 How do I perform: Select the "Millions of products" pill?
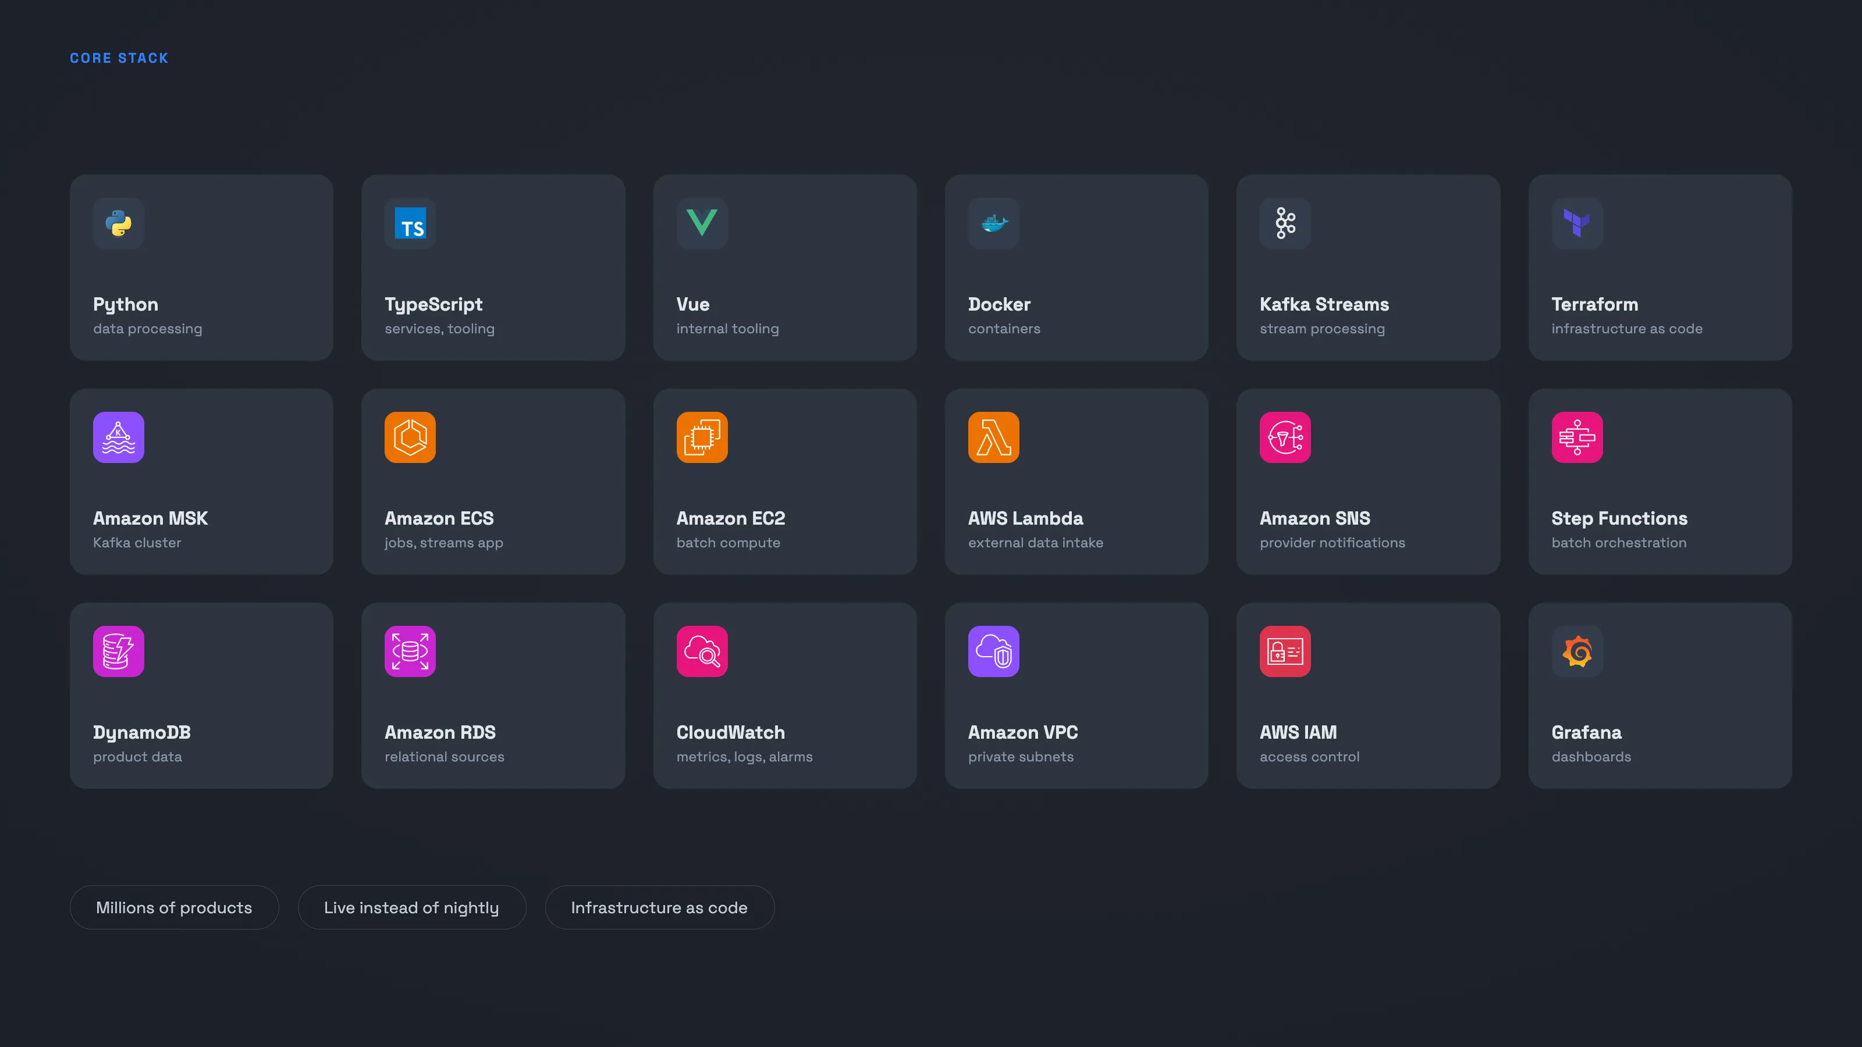pos(174,907)
